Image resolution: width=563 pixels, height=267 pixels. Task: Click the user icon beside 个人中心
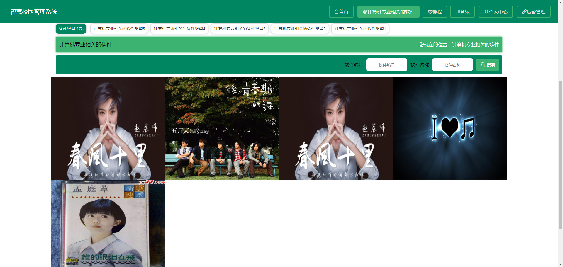486,12
